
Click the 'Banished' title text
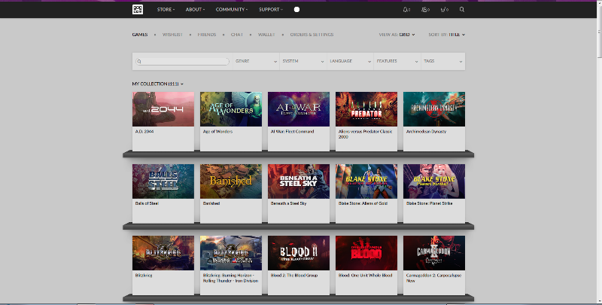click(x=211, y=203)
